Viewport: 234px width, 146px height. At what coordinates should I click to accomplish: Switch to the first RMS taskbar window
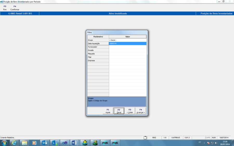coord(105,143)
